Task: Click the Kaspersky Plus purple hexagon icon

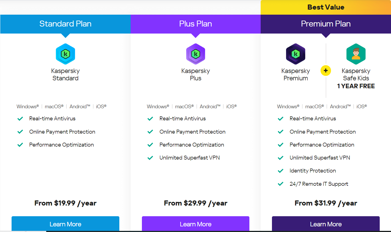Action: pyautogui.click(x=195, y=54)
